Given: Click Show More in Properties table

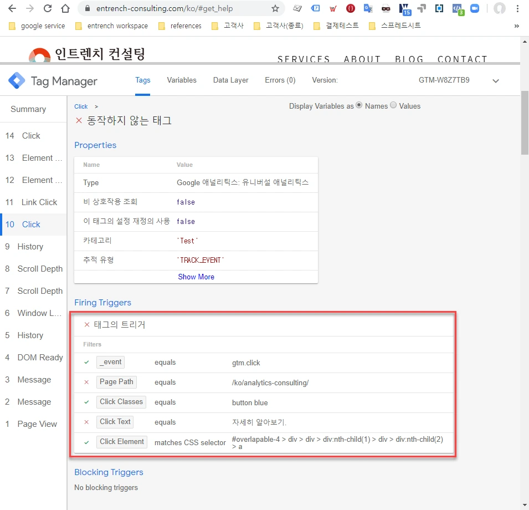Looking at the screenshot, I should (x=196, y=277).
